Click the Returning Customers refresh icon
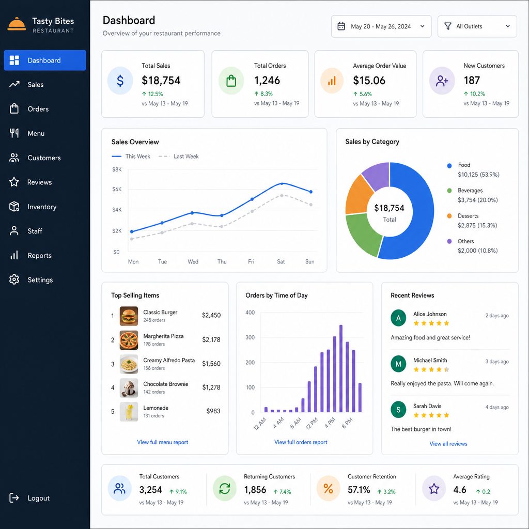Viewport: 529px width, 529px height. (x=225, y=488)
